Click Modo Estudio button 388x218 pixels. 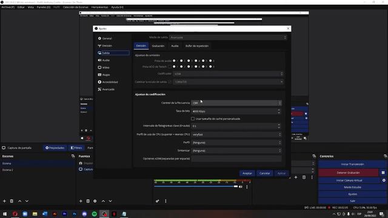[x=352, y=187]
